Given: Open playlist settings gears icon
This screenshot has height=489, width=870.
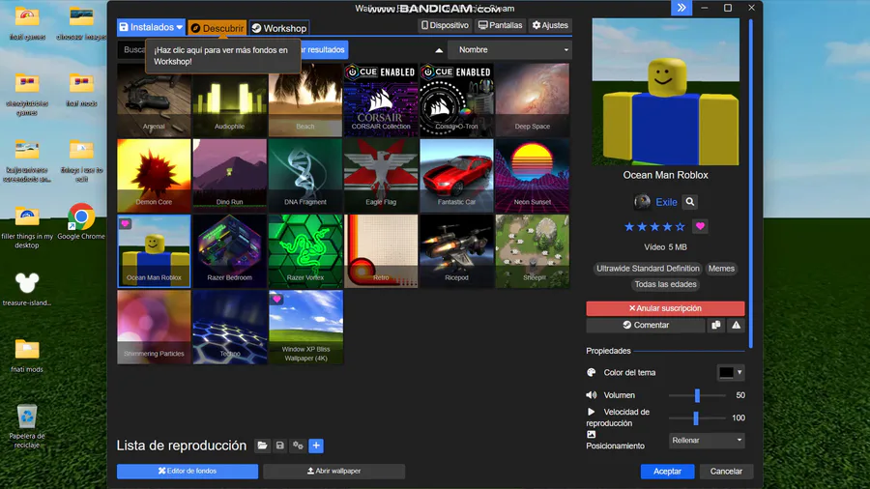Looking at the screenshot, I should point(298,446).
